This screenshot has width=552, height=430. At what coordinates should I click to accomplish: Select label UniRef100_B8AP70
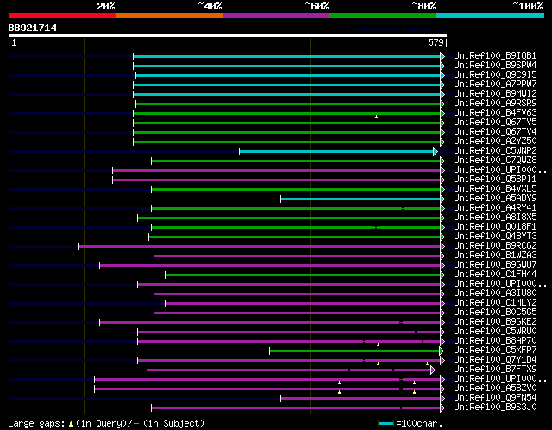495,341
